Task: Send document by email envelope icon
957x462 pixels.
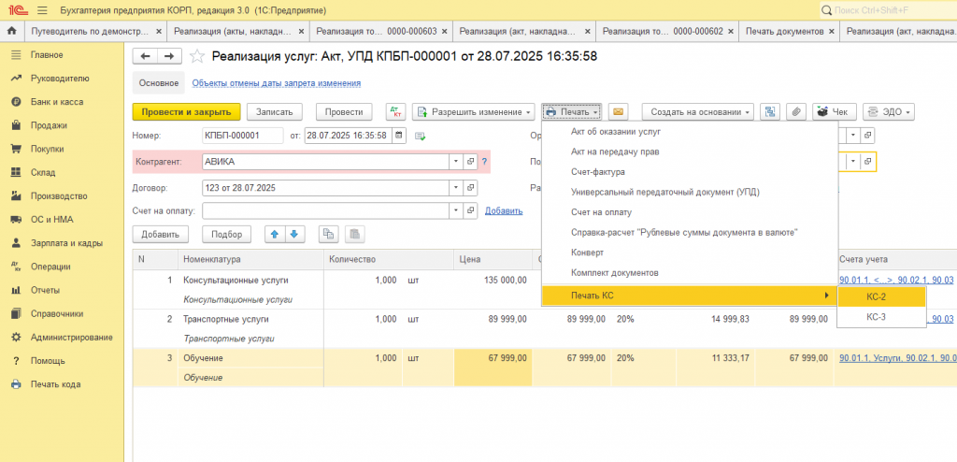Action: tap(619, 112)
